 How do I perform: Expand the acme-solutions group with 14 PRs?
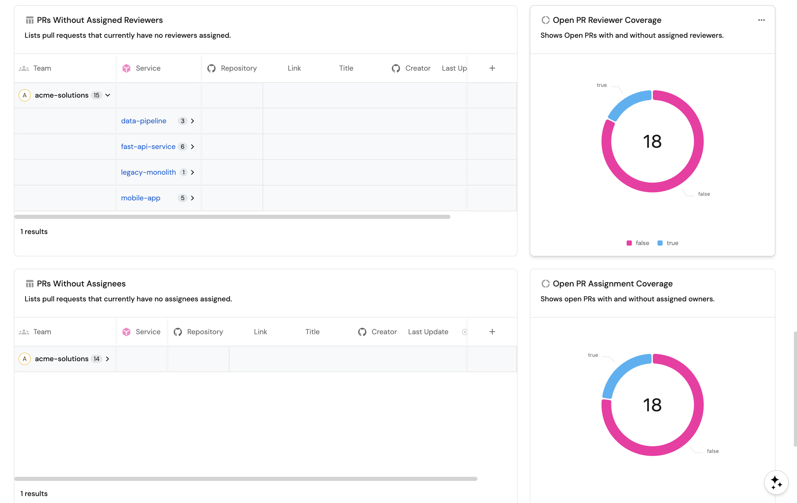point(107,359)
